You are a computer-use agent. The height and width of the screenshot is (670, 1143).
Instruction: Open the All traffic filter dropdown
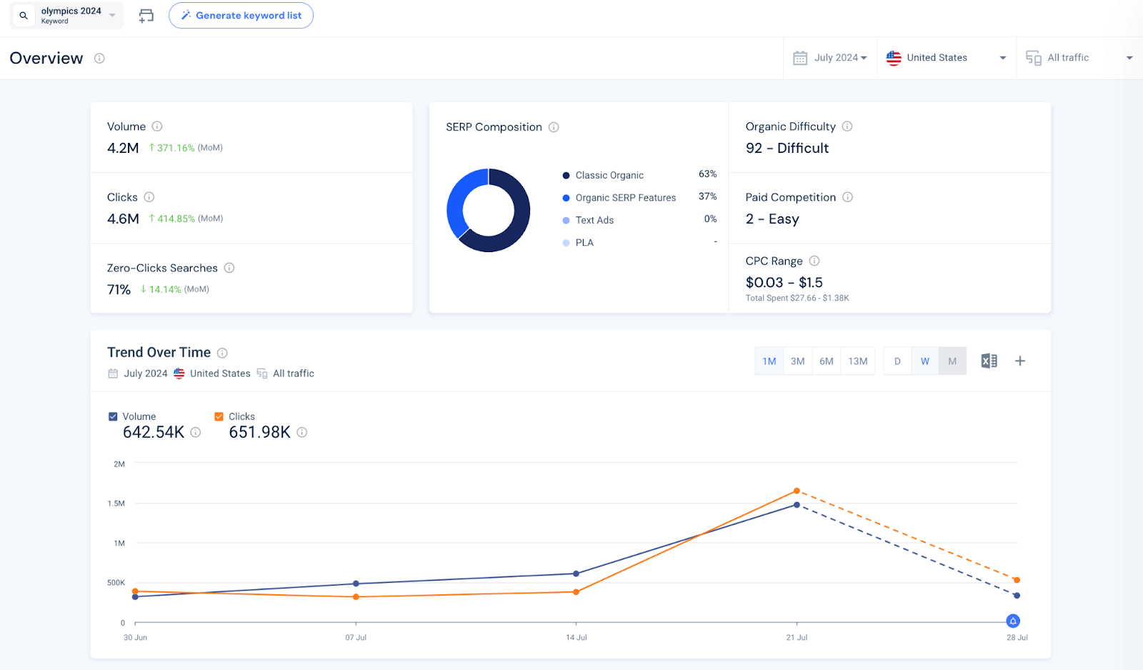1129,58
